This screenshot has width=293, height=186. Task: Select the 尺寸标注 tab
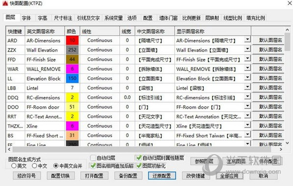tap(63, 18)
